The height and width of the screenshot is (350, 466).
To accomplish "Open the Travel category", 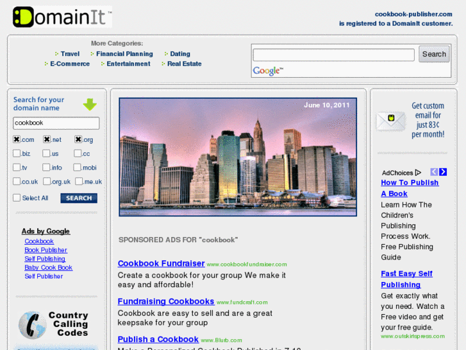I will (x=70, y=54).
